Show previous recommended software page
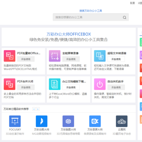This screenshot has height=142, width=142. pyautogui.click(x=34, y=109)
